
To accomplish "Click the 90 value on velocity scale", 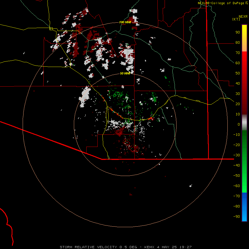I will (238, 32).
